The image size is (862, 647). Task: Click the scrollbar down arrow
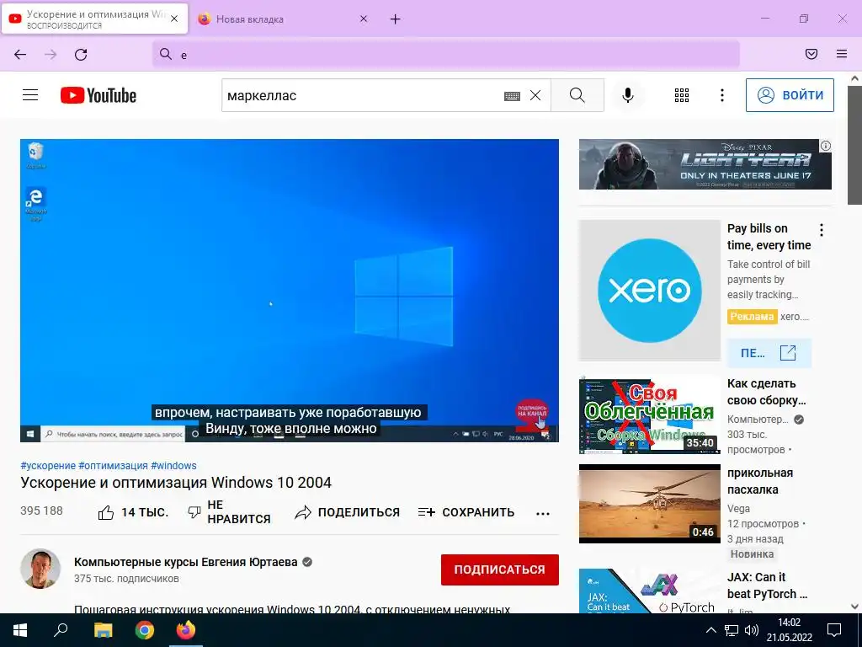tap(854, 607)
